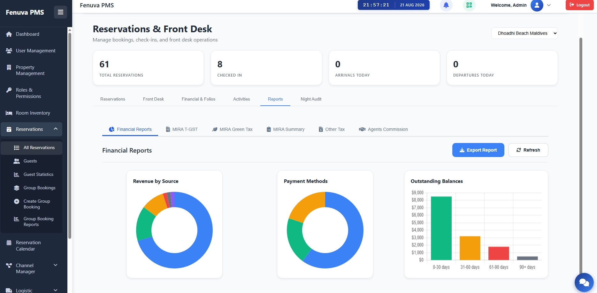Click the Refresh button

(x=528, y=150)
